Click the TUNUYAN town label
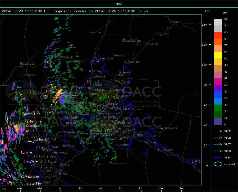238x192 pixels. (61, 174)
